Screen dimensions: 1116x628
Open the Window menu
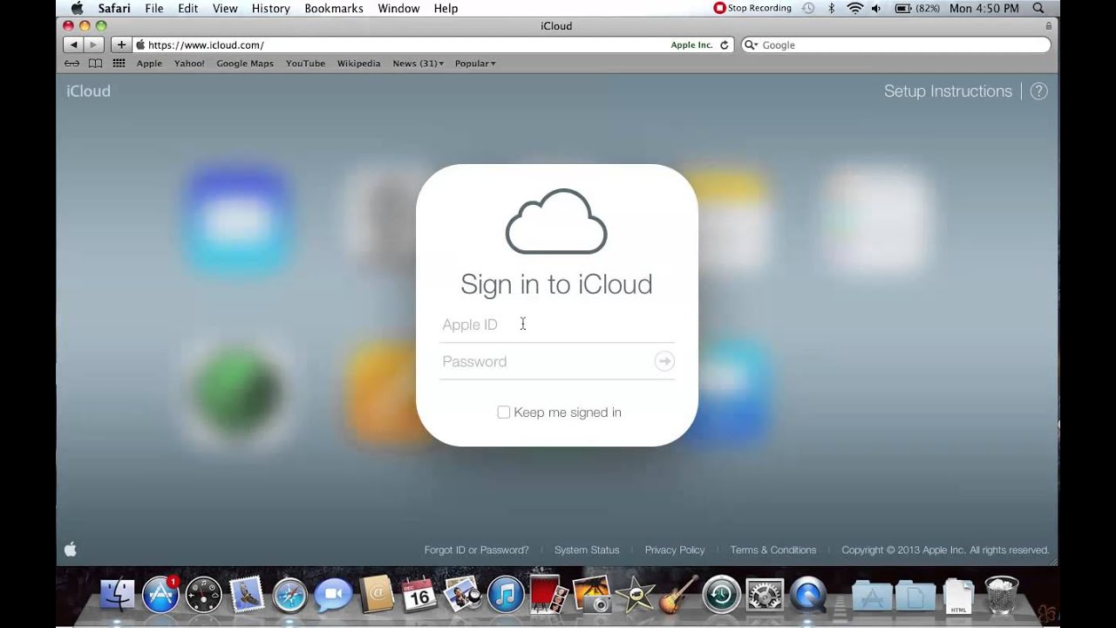coord(398,8)
